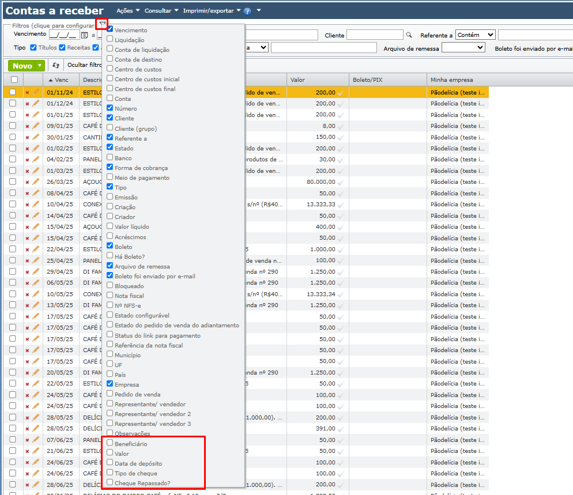This screenshot has width=573, height=495.
Task: Enable the Valor filter option
Action: click(110, 452)
